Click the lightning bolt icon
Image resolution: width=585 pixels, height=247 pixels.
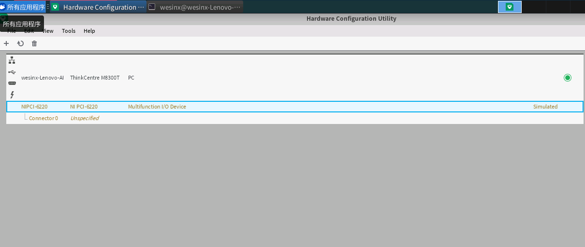(x=12, y=95)
